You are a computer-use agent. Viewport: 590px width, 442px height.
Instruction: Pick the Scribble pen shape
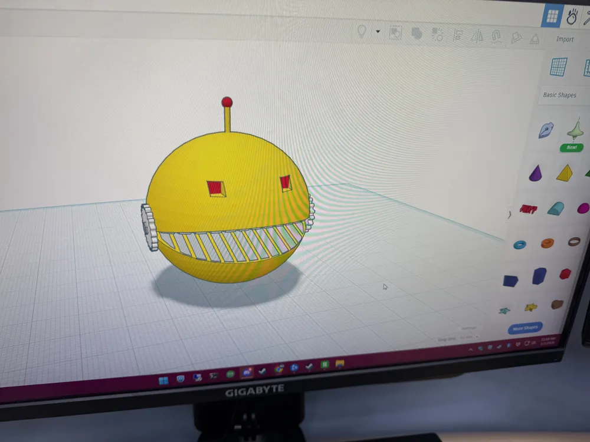coord(546,130)
